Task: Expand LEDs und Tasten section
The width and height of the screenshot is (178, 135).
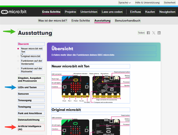Action: [31, 87]
